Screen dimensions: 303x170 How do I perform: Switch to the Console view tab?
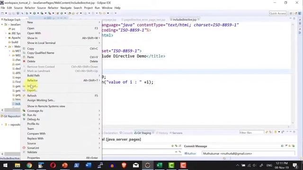(126, 133)
